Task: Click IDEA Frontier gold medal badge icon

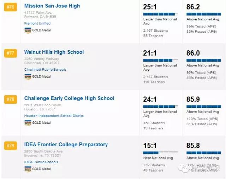Action: click(28, 169)
